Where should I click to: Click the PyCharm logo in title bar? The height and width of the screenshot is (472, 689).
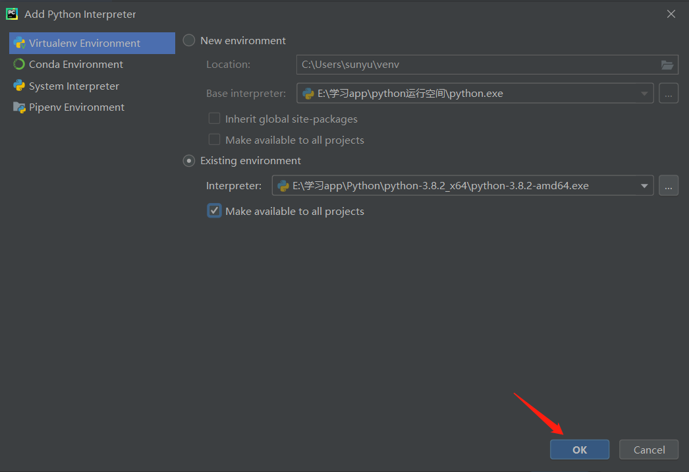12,14
